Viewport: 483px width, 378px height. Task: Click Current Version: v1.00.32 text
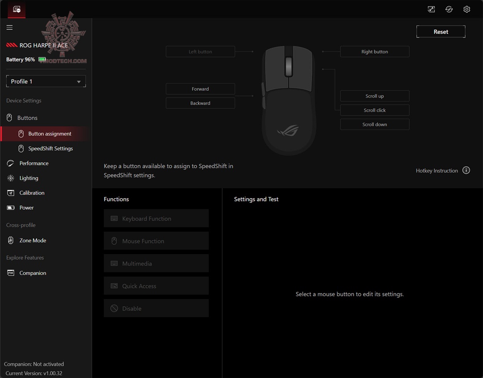coord(34,373)
